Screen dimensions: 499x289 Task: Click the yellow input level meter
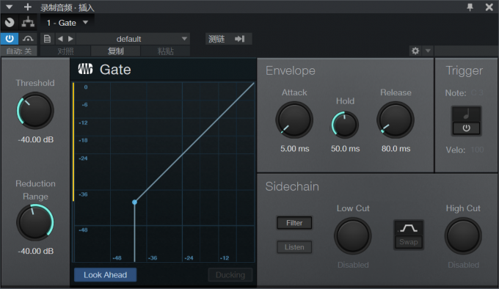tap(73, 142)
